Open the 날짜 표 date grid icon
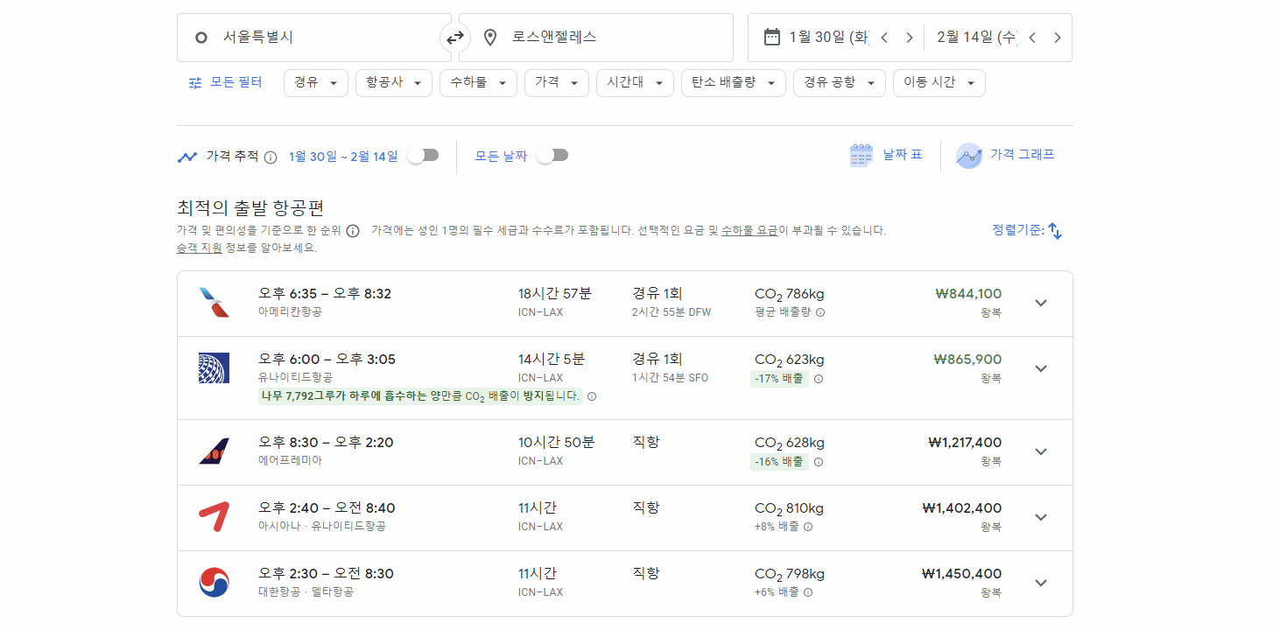1280x630 pixels. click(861, 153)
